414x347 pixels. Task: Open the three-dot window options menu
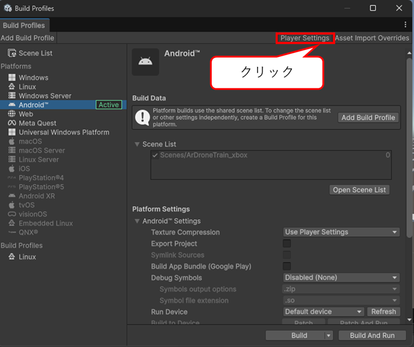405,25
